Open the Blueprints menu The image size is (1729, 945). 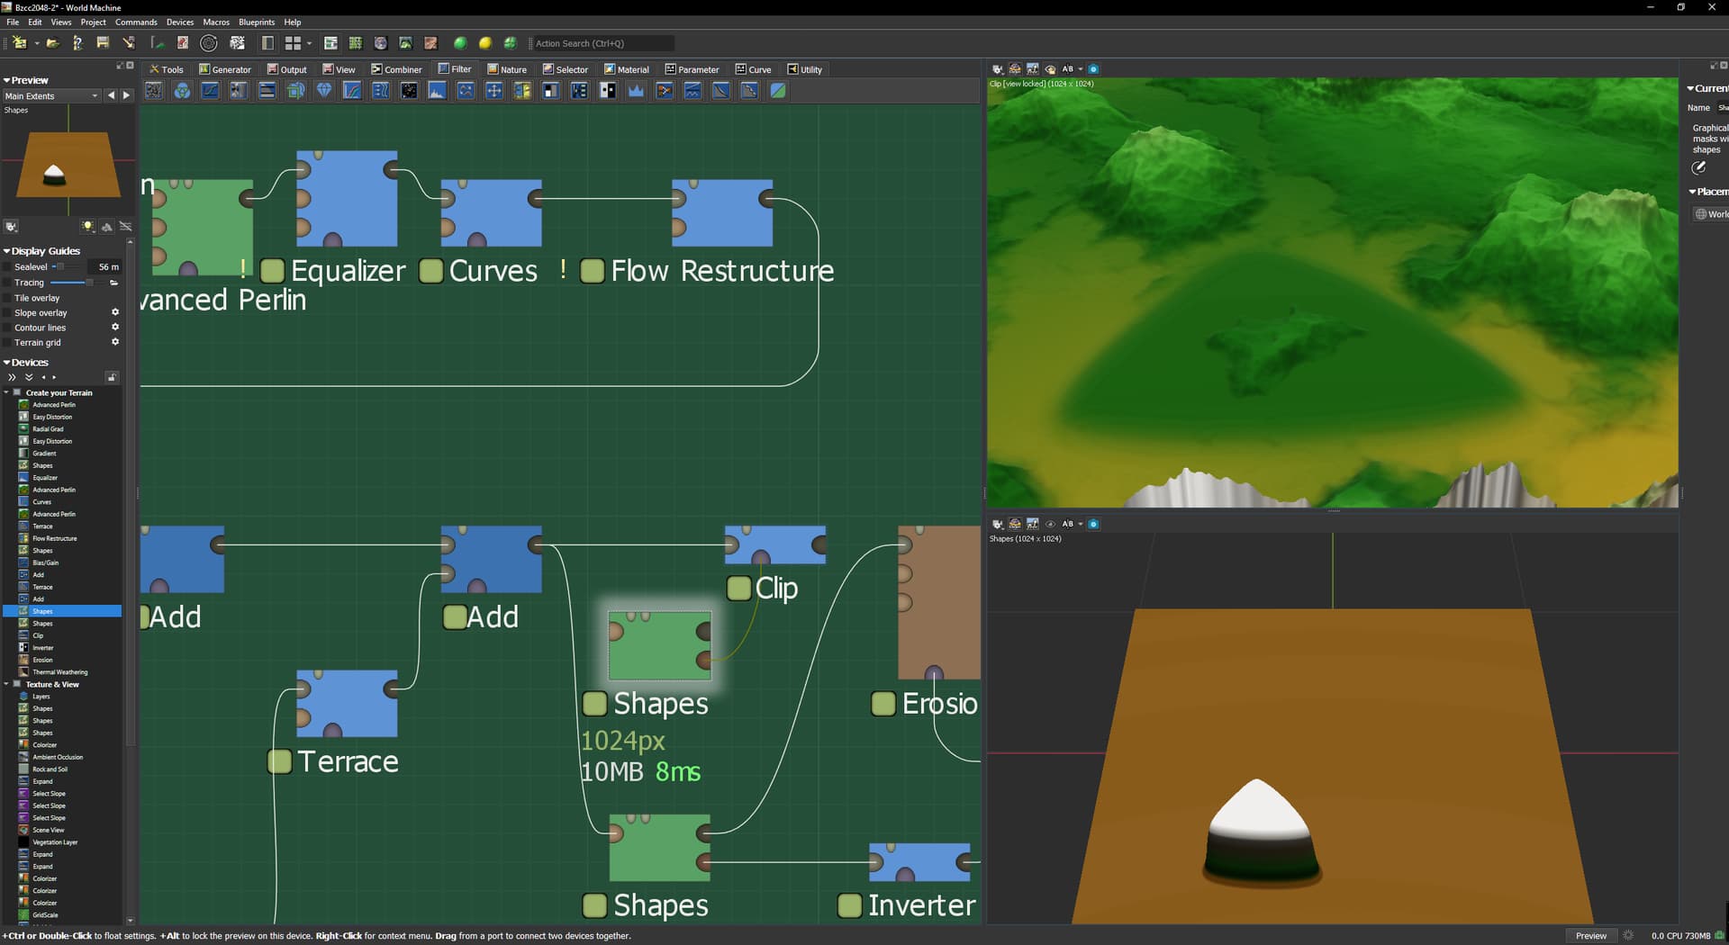coord(257,22)
